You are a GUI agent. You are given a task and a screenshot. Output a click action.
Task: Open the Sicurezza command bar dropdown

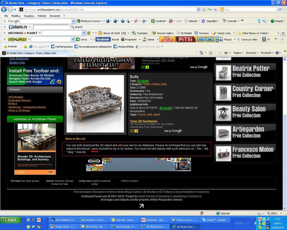[252, 53]
